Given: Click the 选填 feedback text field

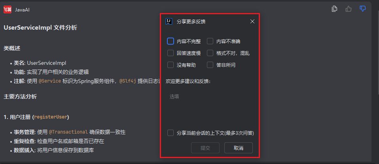Looking at the screenshot, I should tap(210, 106).
